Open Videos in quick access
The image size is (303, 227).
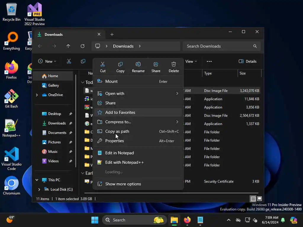pos(53,161)
